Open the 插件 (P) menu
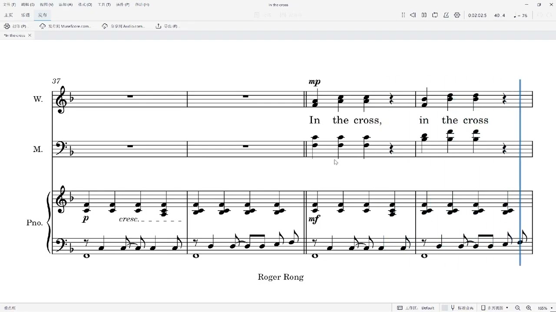 (122, 4)
